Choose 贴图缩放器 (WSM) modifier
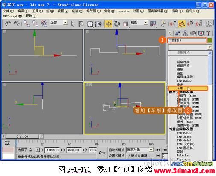The image size is (216, 176). point(189,118)
